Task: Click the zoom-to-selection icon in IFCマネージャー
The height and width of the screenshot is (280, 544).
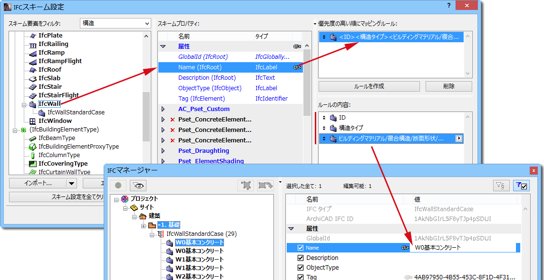Action: [246, 186]
